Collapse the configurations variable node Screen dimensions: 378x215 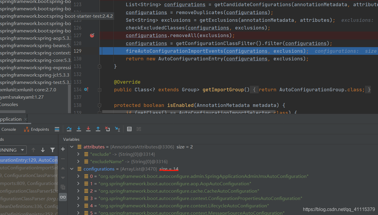pos(71,169)
